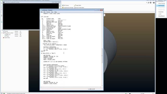The image size is (167, 94).
Task: Click 'NAME = HOLE' line in Notepad
Action: [47, 41]
